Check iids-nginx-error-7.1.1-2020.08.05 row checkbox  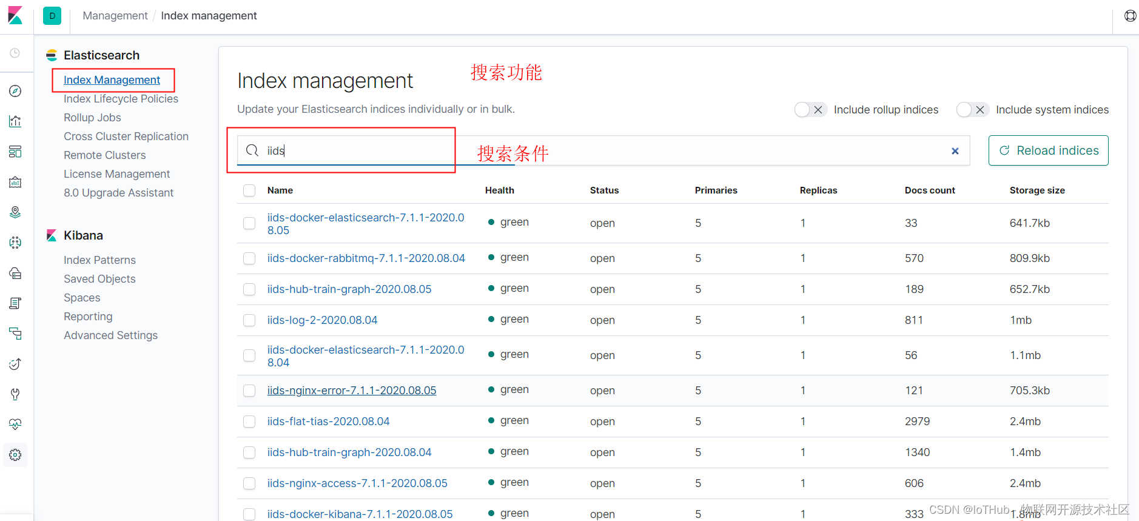tap(249, 391)
